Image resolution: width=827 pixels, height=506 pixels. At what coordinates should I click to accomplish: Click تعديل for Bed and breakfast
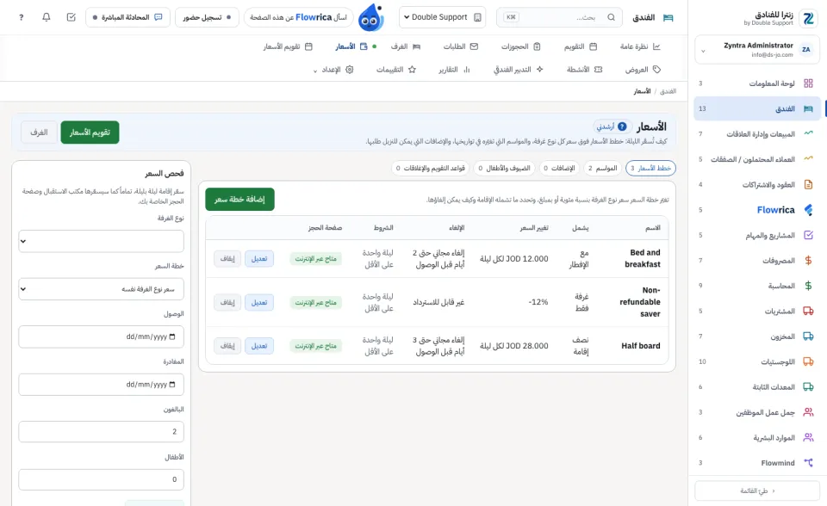coord(259,259)
